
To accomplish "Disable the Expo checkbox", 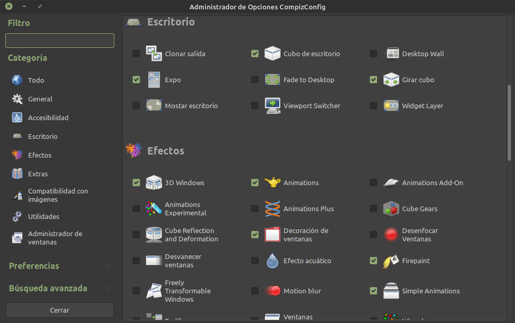I will 136,79.
